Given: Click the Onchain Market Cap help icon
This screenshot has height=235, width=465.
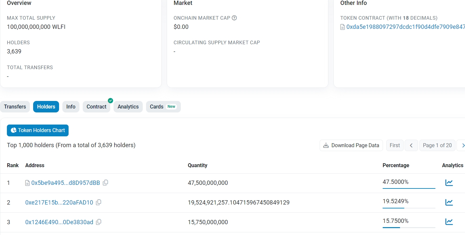Looking at the screenshot, I should (234, 18).
